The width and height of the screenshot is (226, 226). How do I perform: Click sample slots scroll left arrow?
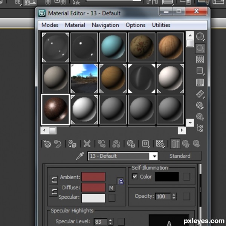[44, 130]
